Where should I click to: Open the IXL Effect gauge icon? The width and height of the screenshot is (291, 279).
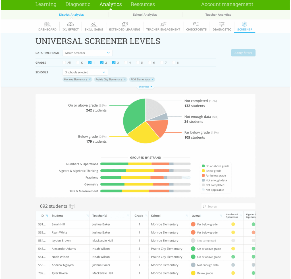click(70, 24)
